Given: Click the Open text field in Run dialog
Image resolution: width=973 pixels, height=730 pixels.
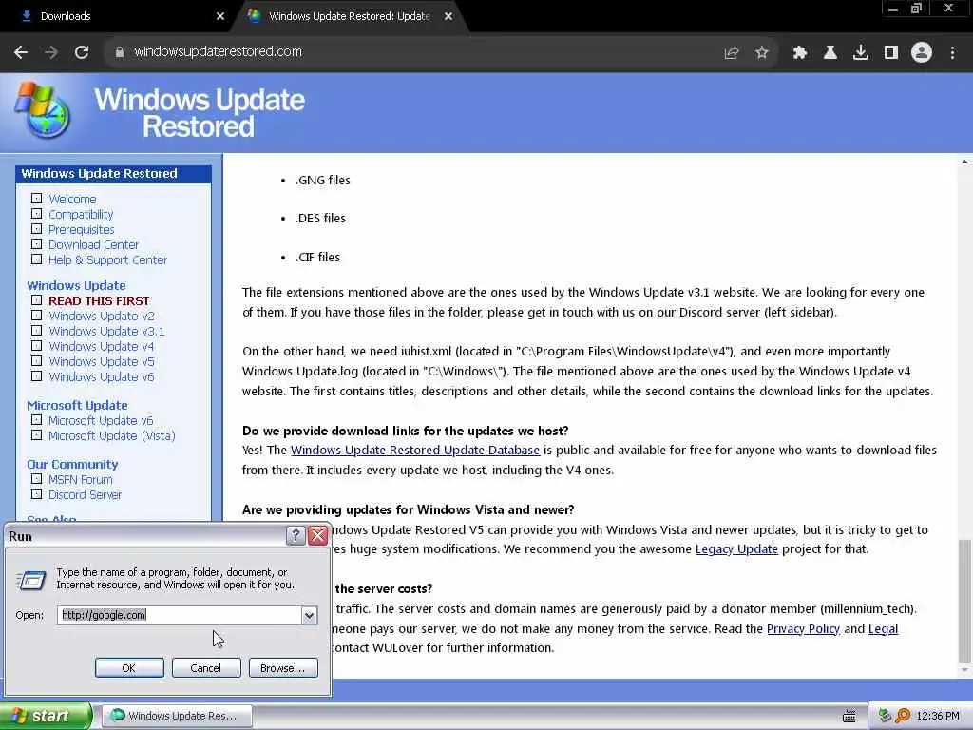Looking at the screenshot, I should pyautogui.click(x=180, y=615).
